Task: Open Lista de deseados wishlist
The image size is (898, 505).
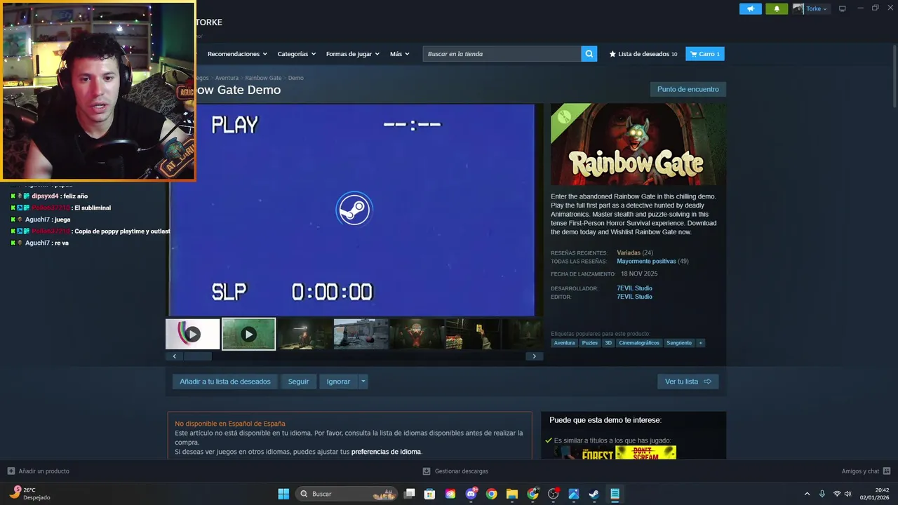Action: [x=643, y=54]
